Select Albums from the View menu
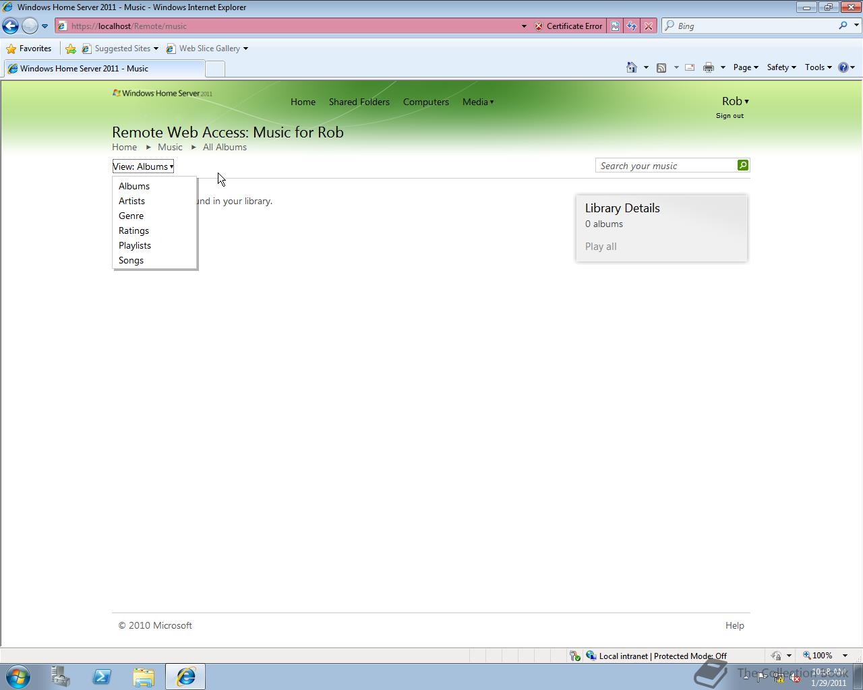The width and height of the screenshot is (863, 690). tap(134, 187)
